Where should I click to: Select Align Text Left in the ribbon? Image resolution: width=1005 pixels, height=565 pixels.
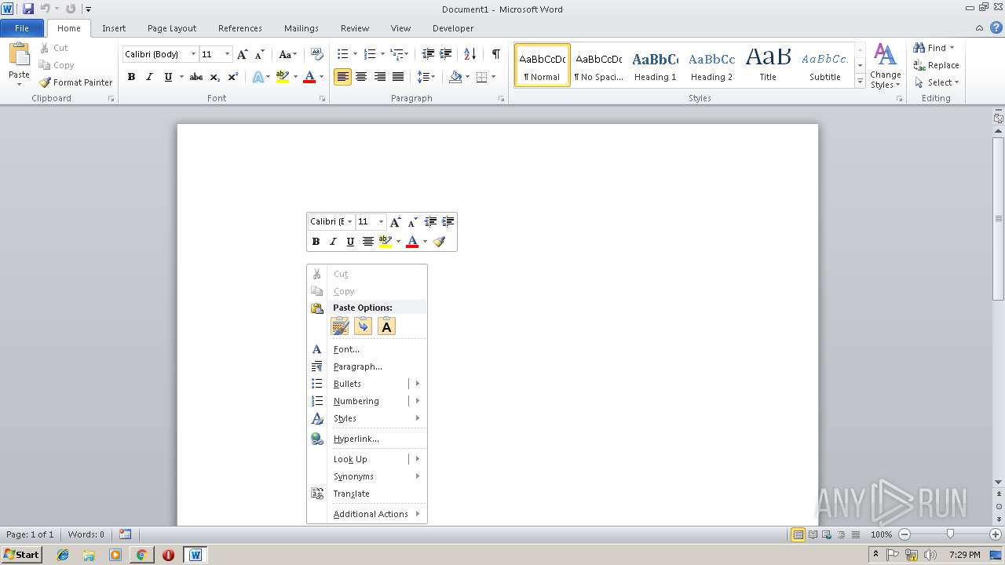click(x=342, y=77)
